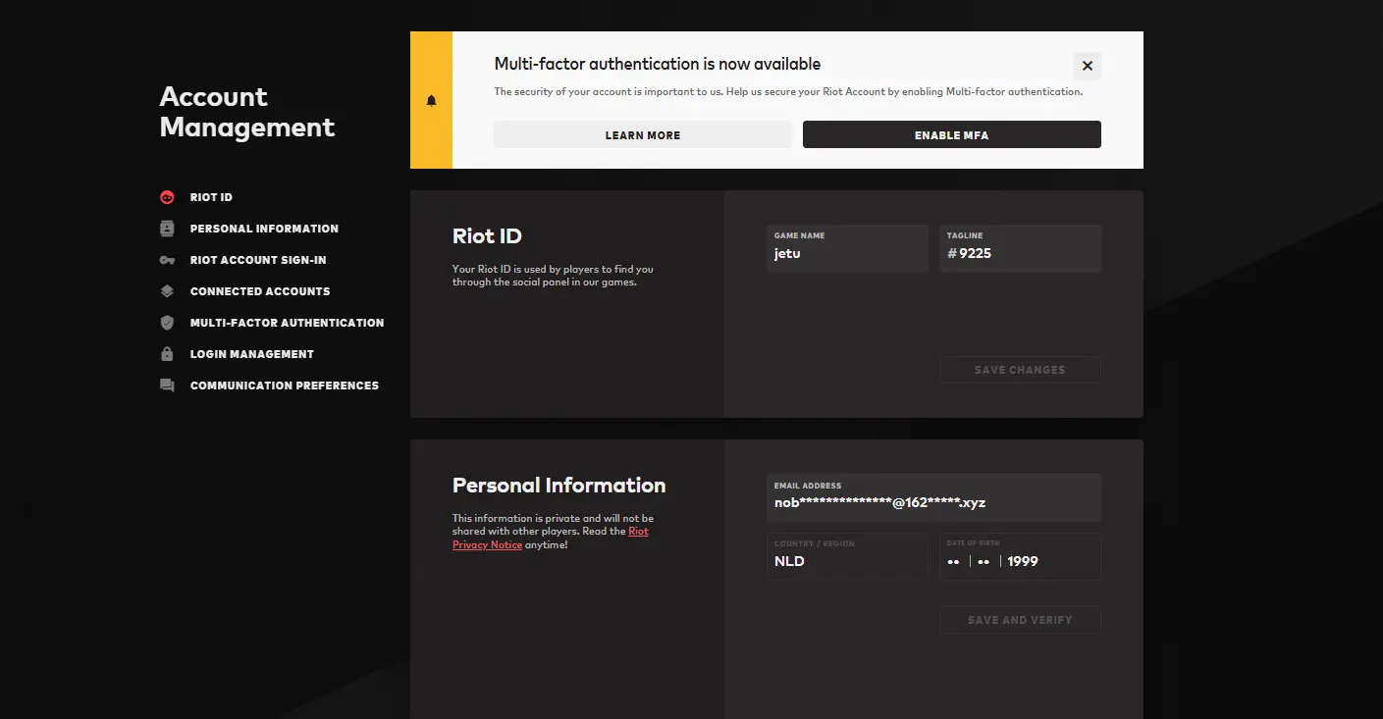Dismiss the multi-factor authentication banner
The height and width of the screenshot is (719, 1383).
coord(1087,66)
